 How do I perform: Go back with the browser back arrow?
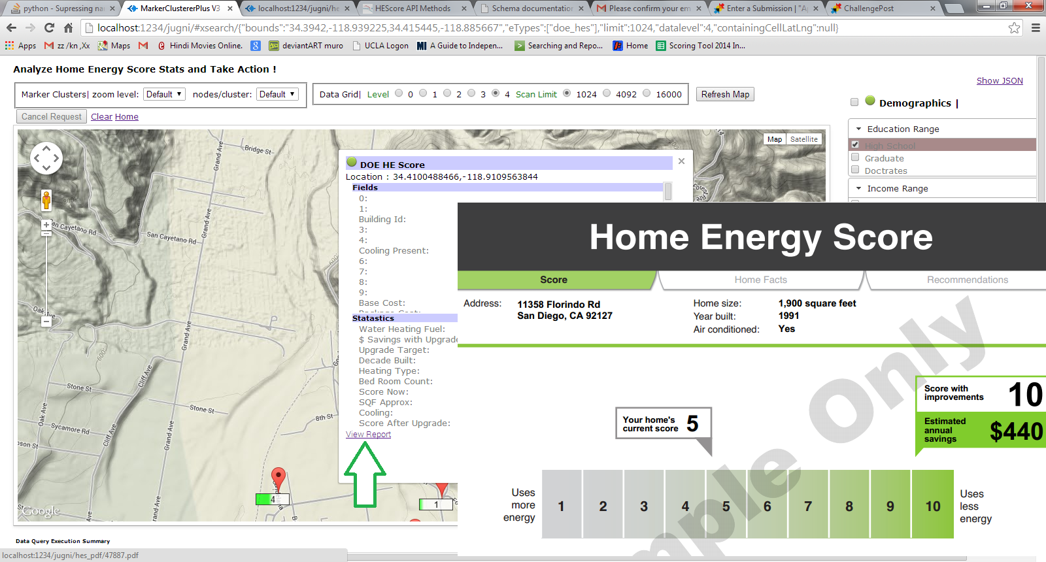[11, 27]
